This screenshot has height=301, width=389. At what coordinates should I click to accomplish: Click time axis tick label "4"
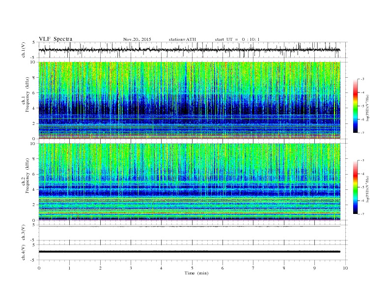tap(161, 268)
